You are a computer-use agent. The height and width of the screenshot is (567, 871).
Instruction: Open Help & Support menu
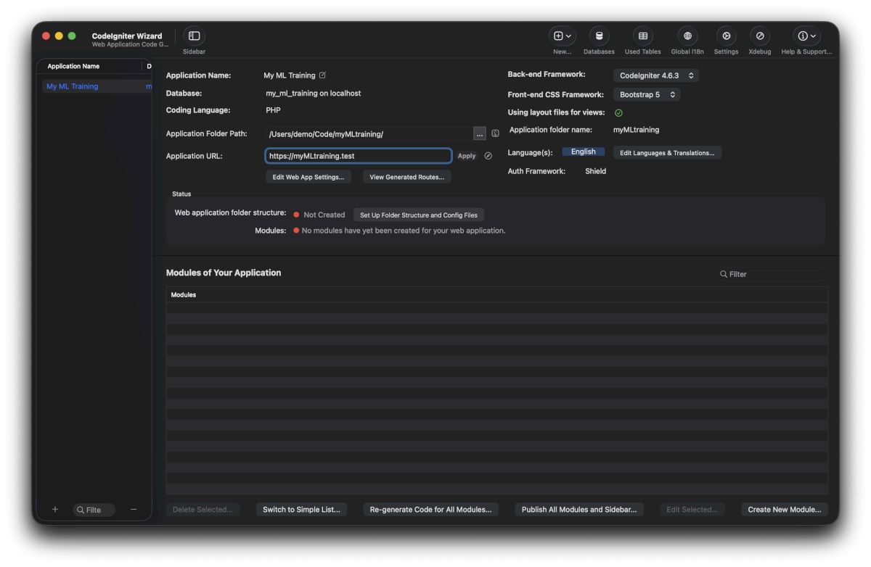[806, 36]
